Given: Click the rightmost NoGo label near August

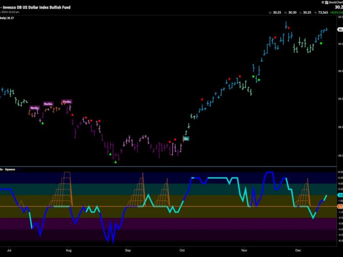Looking at the screenshot, I should 67,102.
